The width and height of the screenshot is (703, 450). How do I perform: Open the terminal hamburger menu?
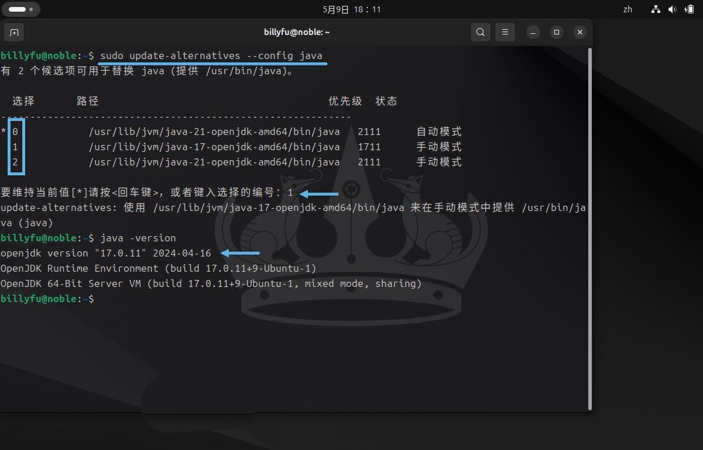click(x=505, y=32)
